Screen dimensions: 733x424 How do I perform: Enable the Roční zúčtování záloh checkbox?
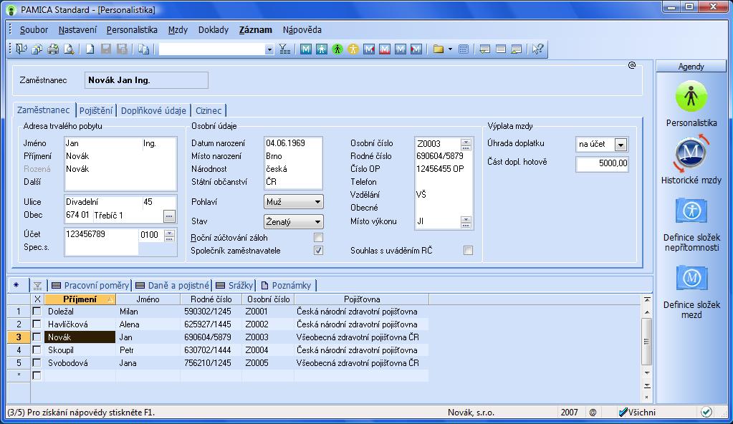[318, 237]
